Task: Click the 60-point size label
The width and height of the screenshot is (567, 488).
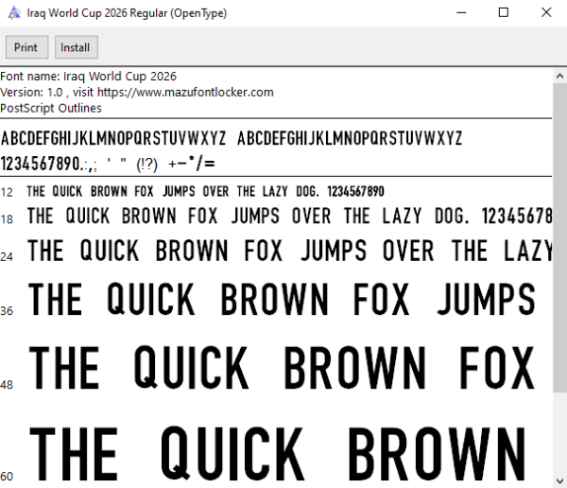Action: tap(7, 477)
